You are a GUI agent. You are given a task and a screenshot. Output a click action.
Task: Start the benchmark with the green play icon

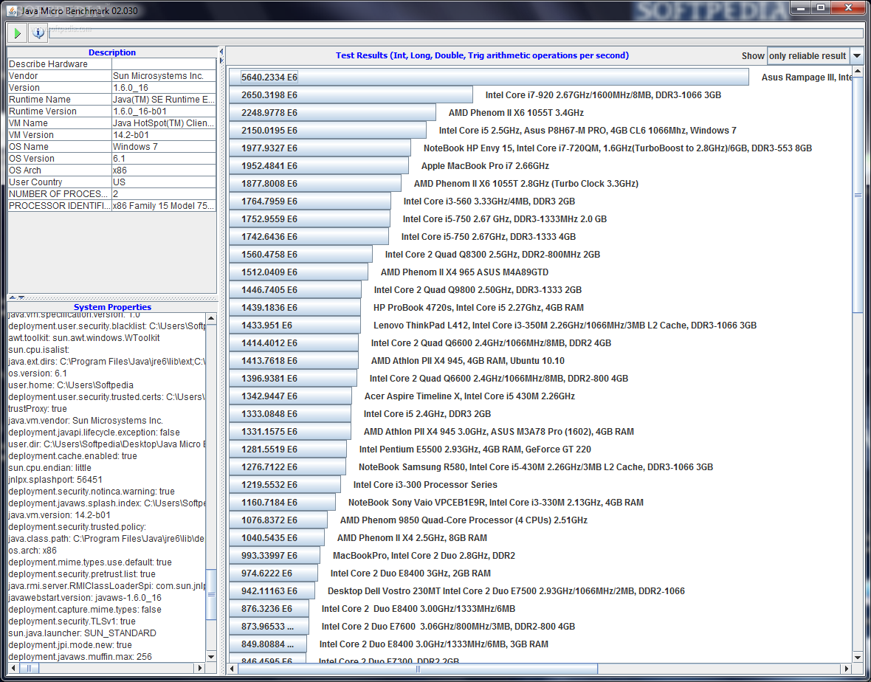point(17,33)
